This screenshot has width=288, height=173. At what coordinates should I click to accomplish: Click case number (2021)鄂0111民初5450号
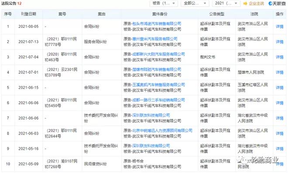[61, 103]
